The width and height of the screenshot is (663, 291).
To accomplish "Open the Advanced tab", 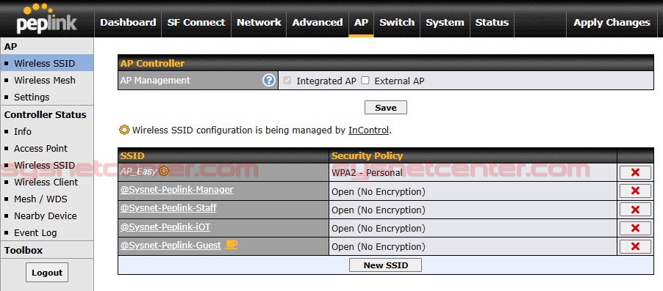I will [318, 22].
